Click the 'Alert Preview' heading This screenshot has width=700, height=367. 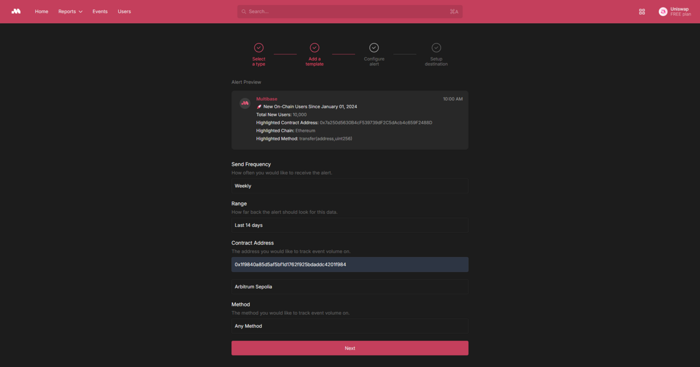point(246,82)
